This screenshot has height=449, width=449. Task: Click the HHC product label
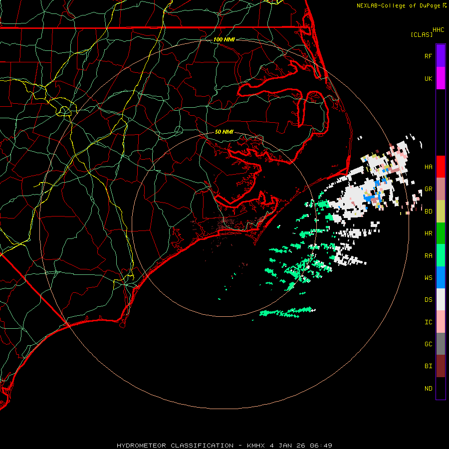click(x=438, y=30)
